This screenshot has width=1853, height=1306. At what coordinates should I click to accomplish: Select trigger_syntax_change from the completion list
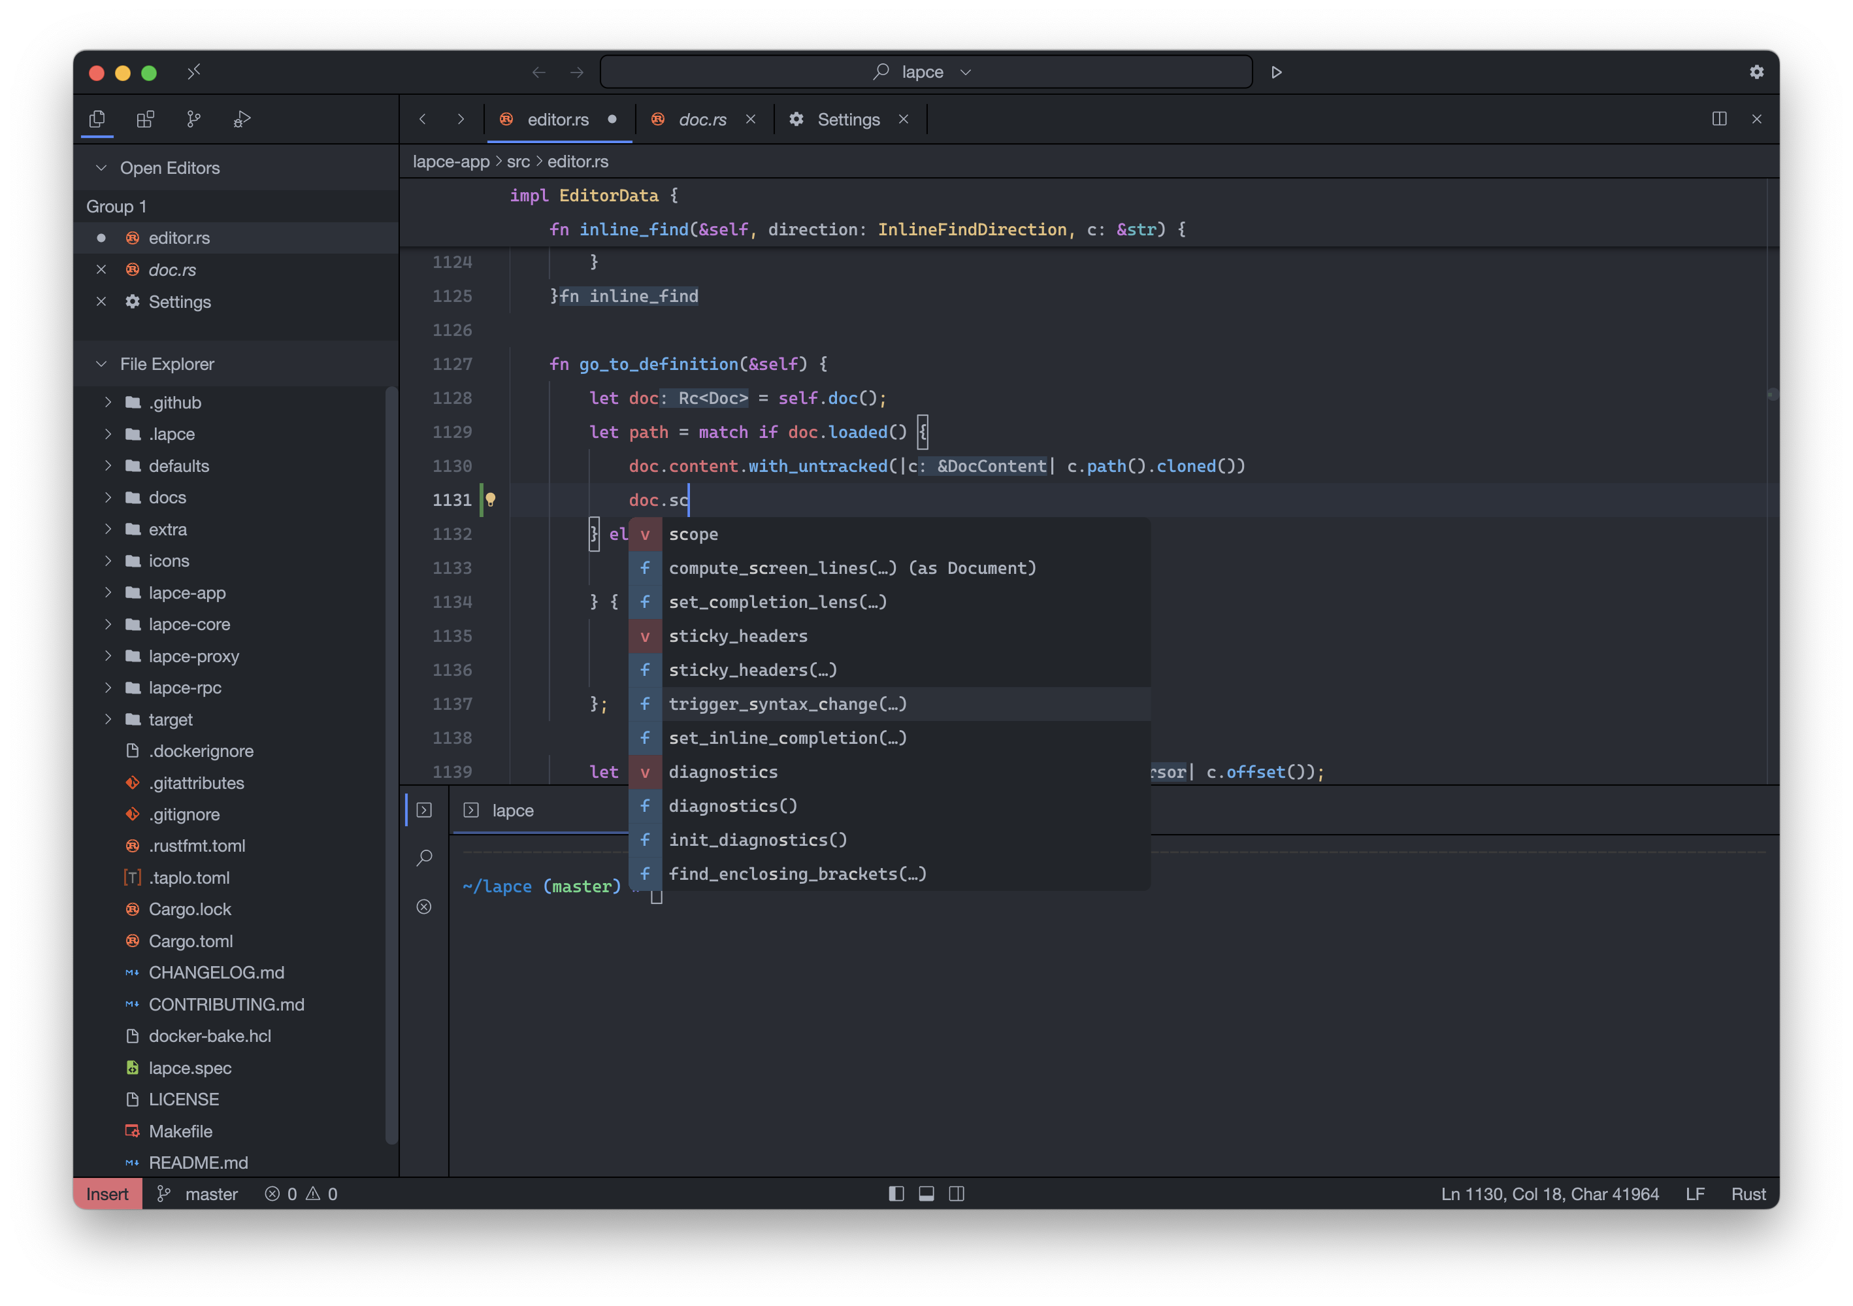coord(787,704)
